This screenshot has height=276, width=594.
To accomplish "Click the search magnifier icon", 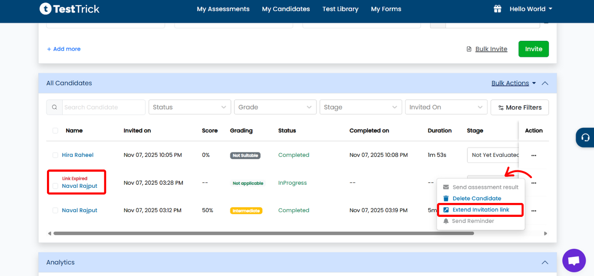I will (54, 107).
